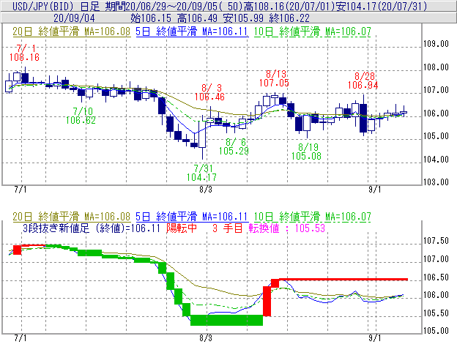Viewport: 457px width, 347px height.
Task: Click the 7/31 104.17 low label
Action: click(x=201, y=173)
